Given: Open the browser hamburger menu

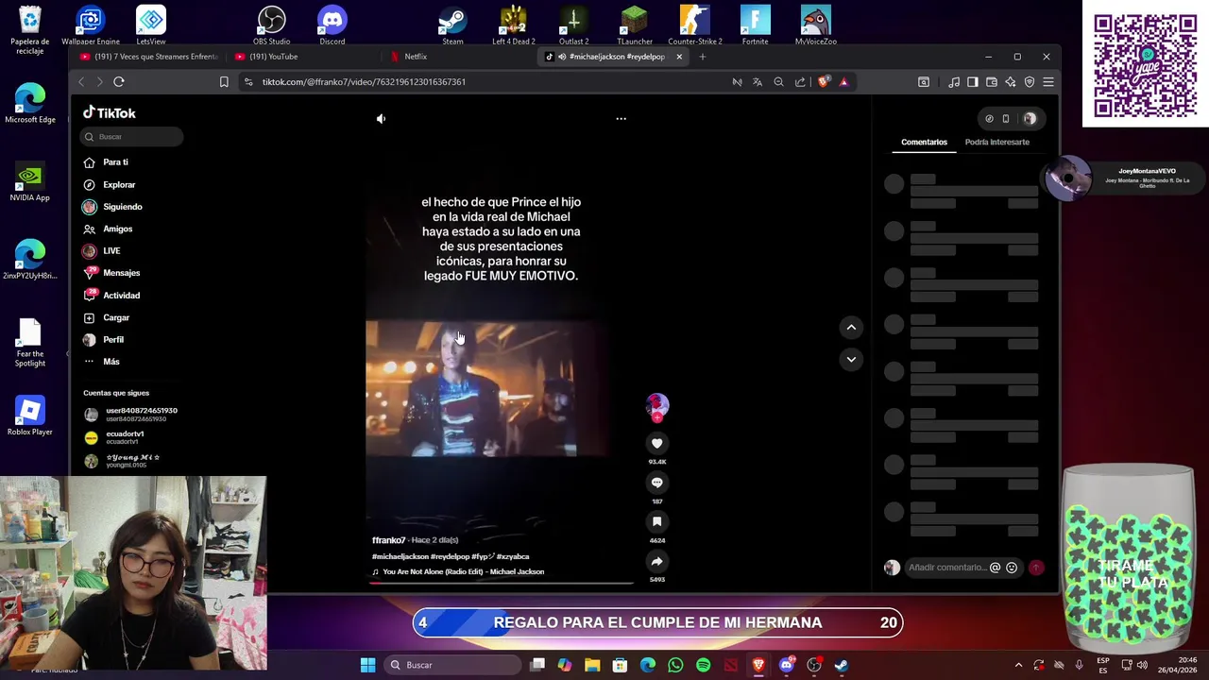Looking at the screenshot, I should click(x=1048, y=82).
